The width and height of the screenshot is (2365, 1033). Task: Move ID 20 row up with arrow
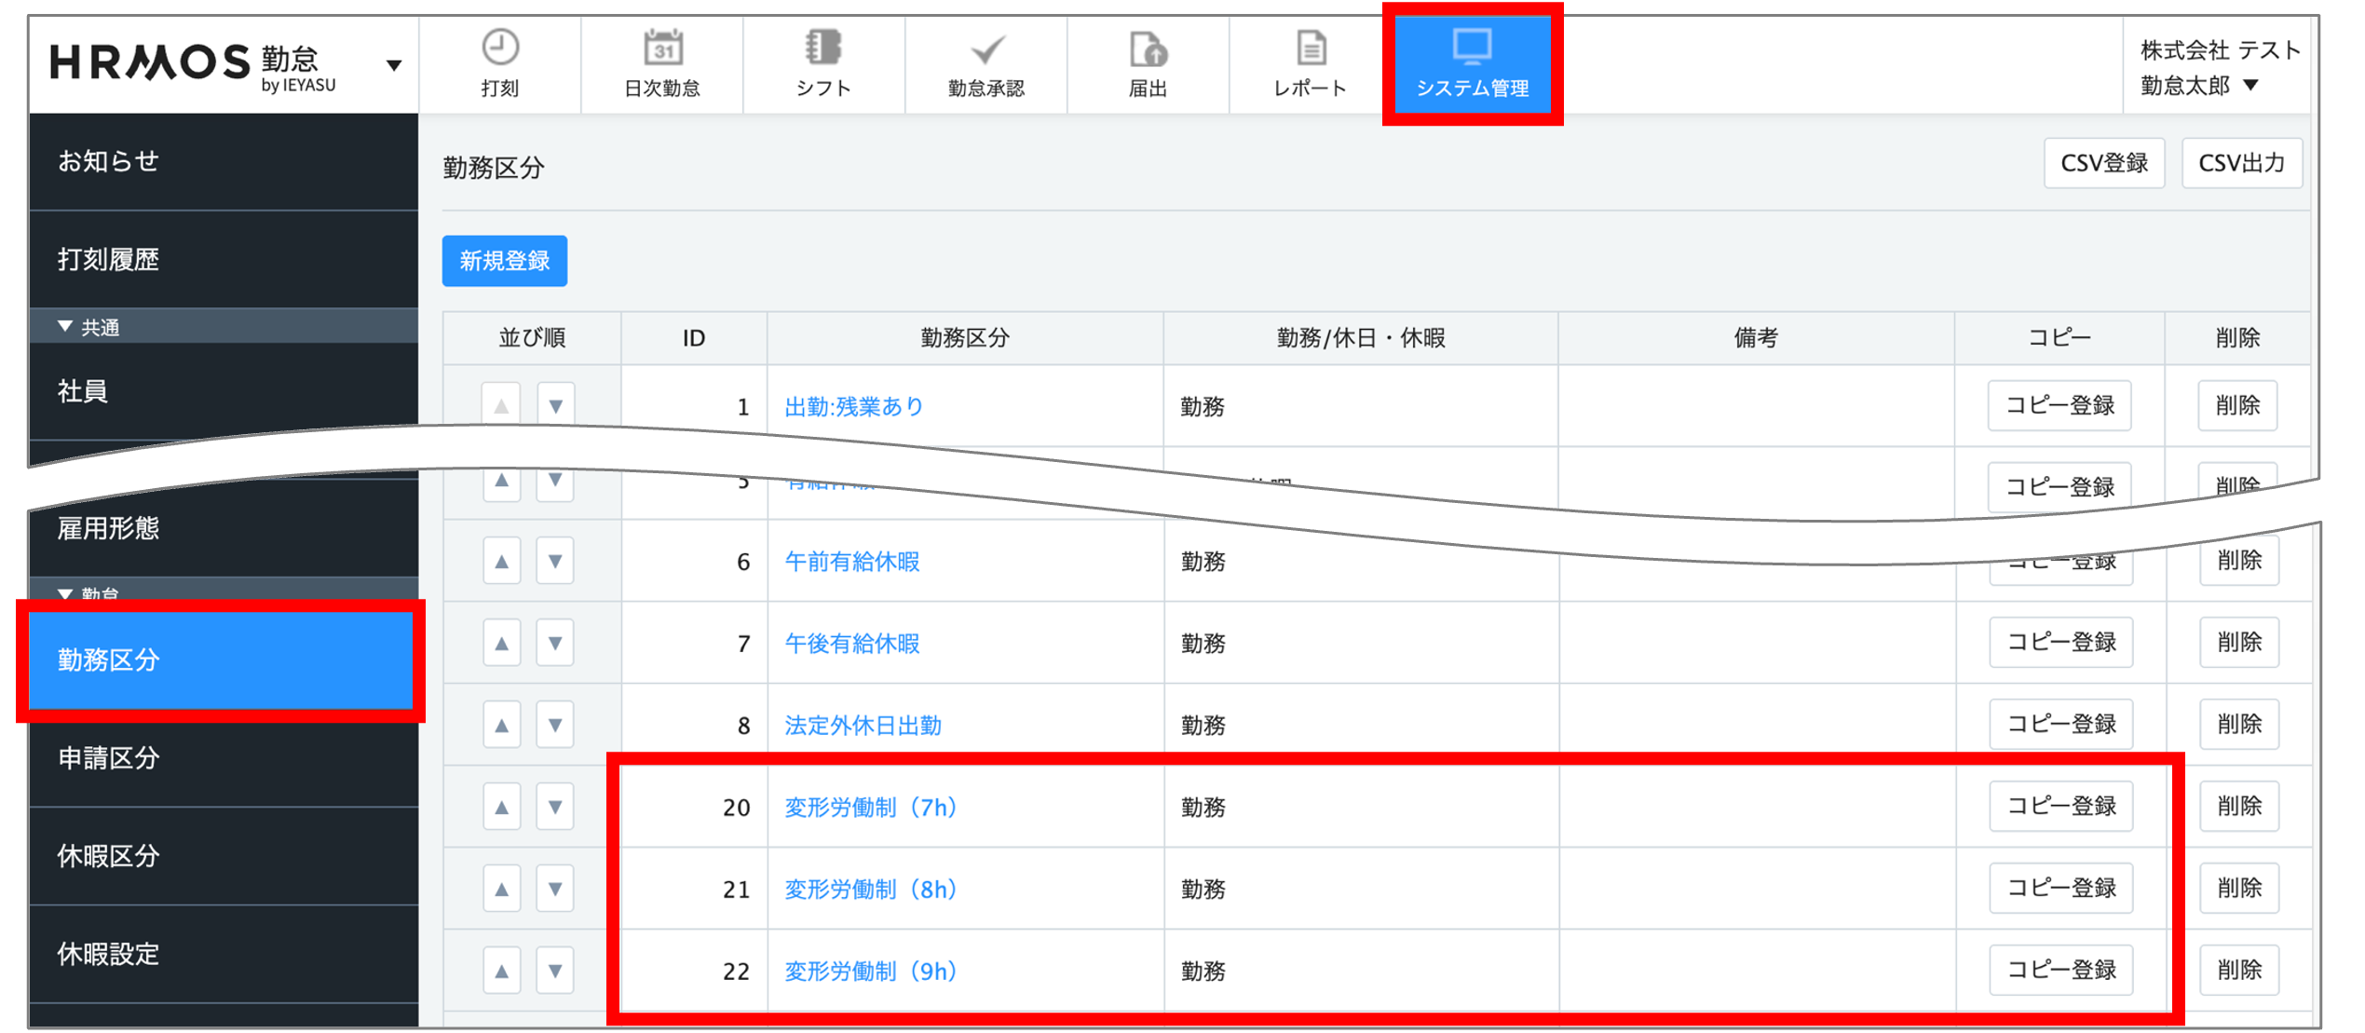[x=501, y=807]
